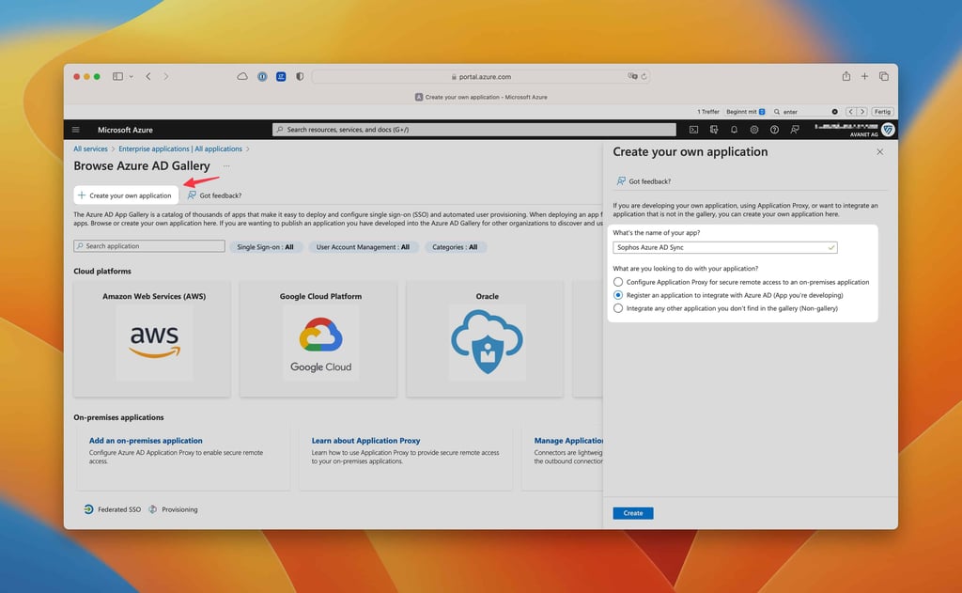The width and height of the screenshot is (962, 593).
Task: Click the On-premises applications heading
Action: click(118, 417)
